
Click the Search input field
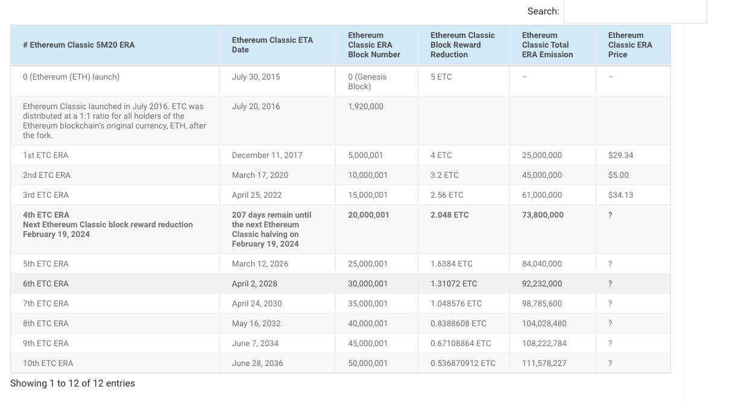pos(635,11)
